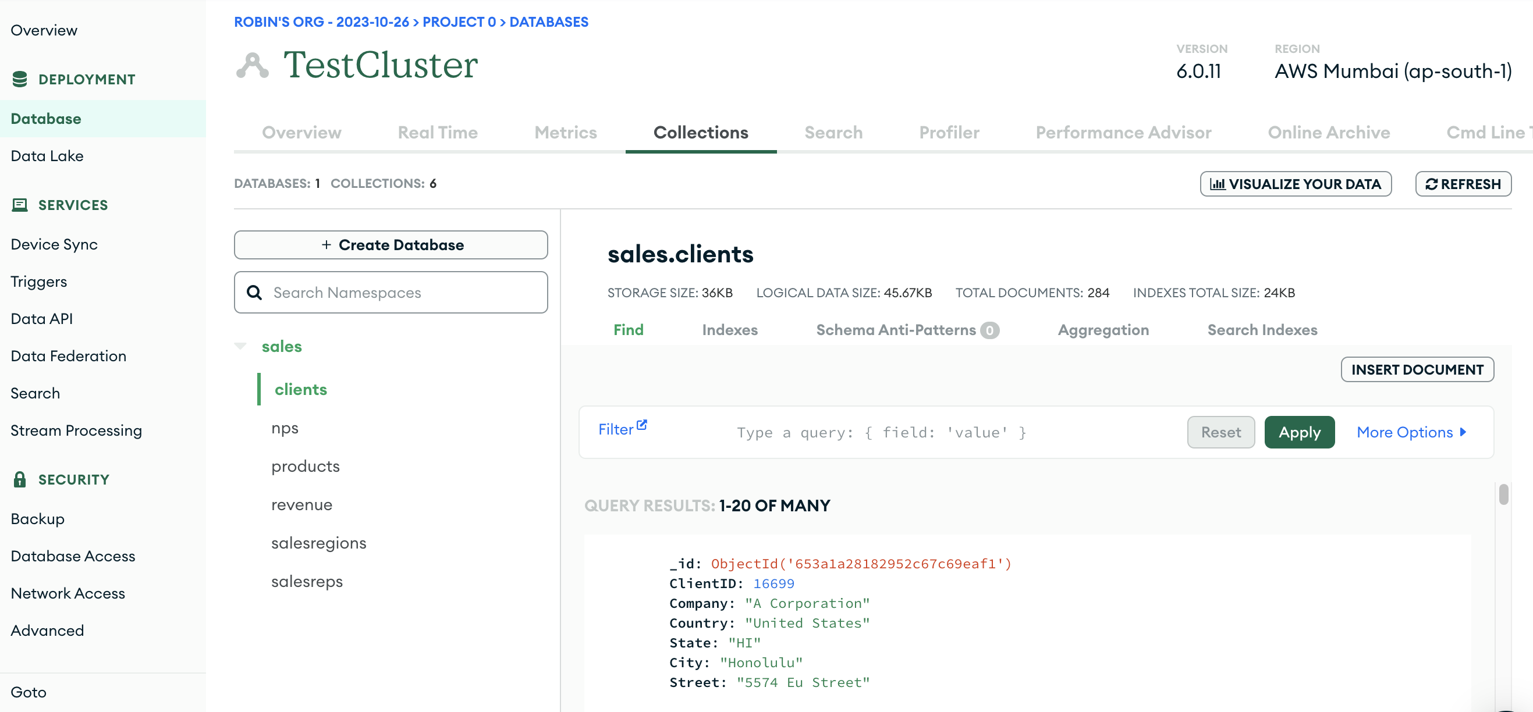Open the Metrics tab
Viewport: 1533px width, 712px height.
(x=565, y=132)
